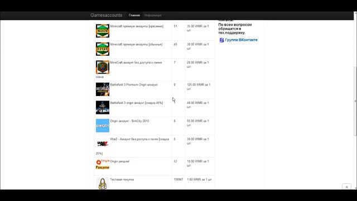The image size is (357, 201).
Task: Open the Battlefield 3 Premium thumbnail
Action: (x=103, y=89)
